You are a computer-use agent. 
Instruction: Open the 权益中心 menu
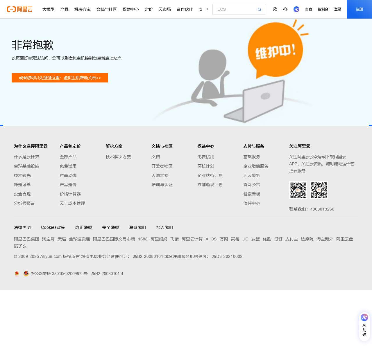pyautogui.click(x=131, y=9)
